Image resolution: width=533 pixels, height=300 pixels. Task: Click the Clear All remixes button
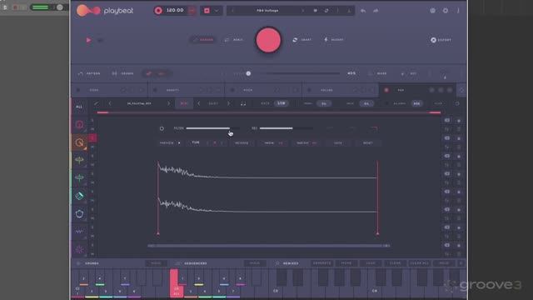419,263
